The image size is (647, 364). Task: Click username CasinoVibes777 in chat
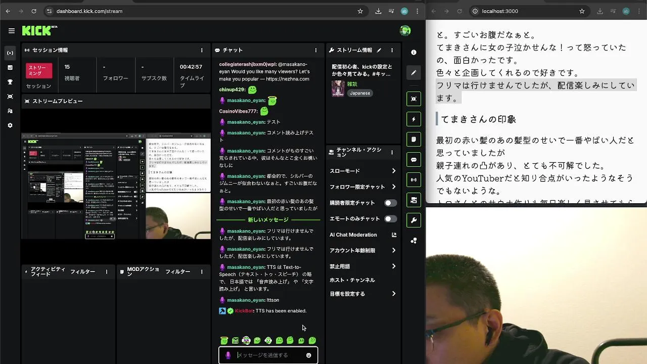(238, 111)
